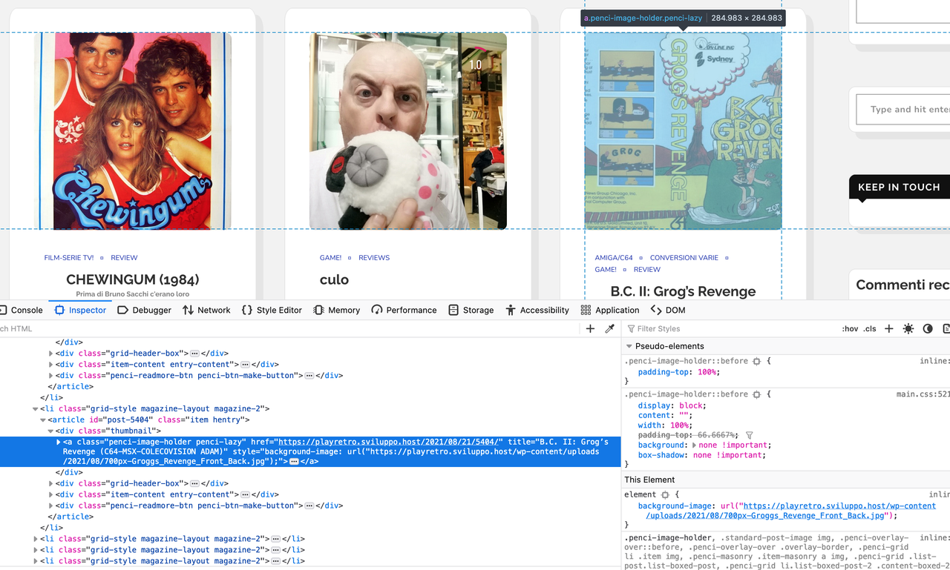Expand the selected penci-image-holder anchor node
Screen dimensions: 950x570
[59, 442]
